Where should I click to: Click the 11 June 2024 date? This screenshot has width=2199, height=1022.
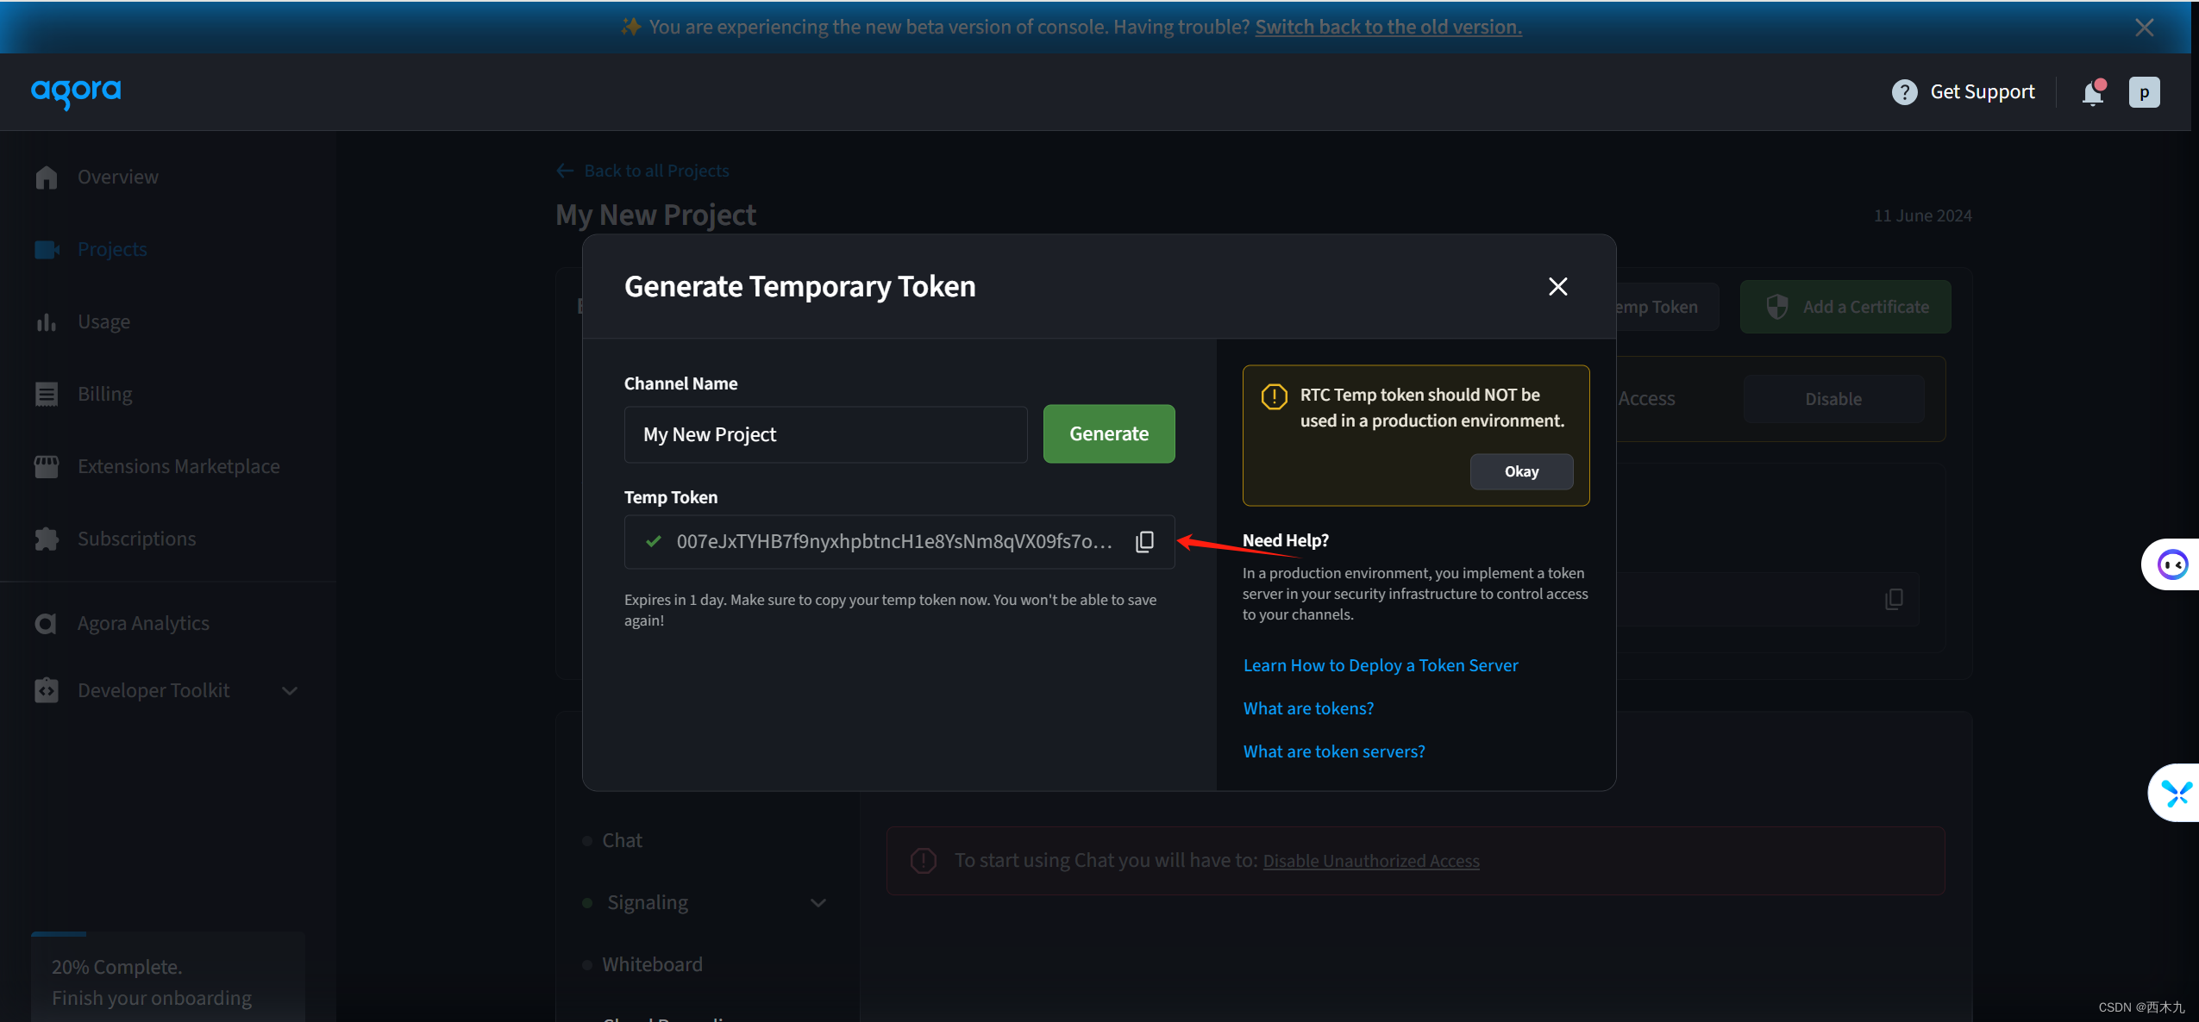click(x=1922, y=215)
